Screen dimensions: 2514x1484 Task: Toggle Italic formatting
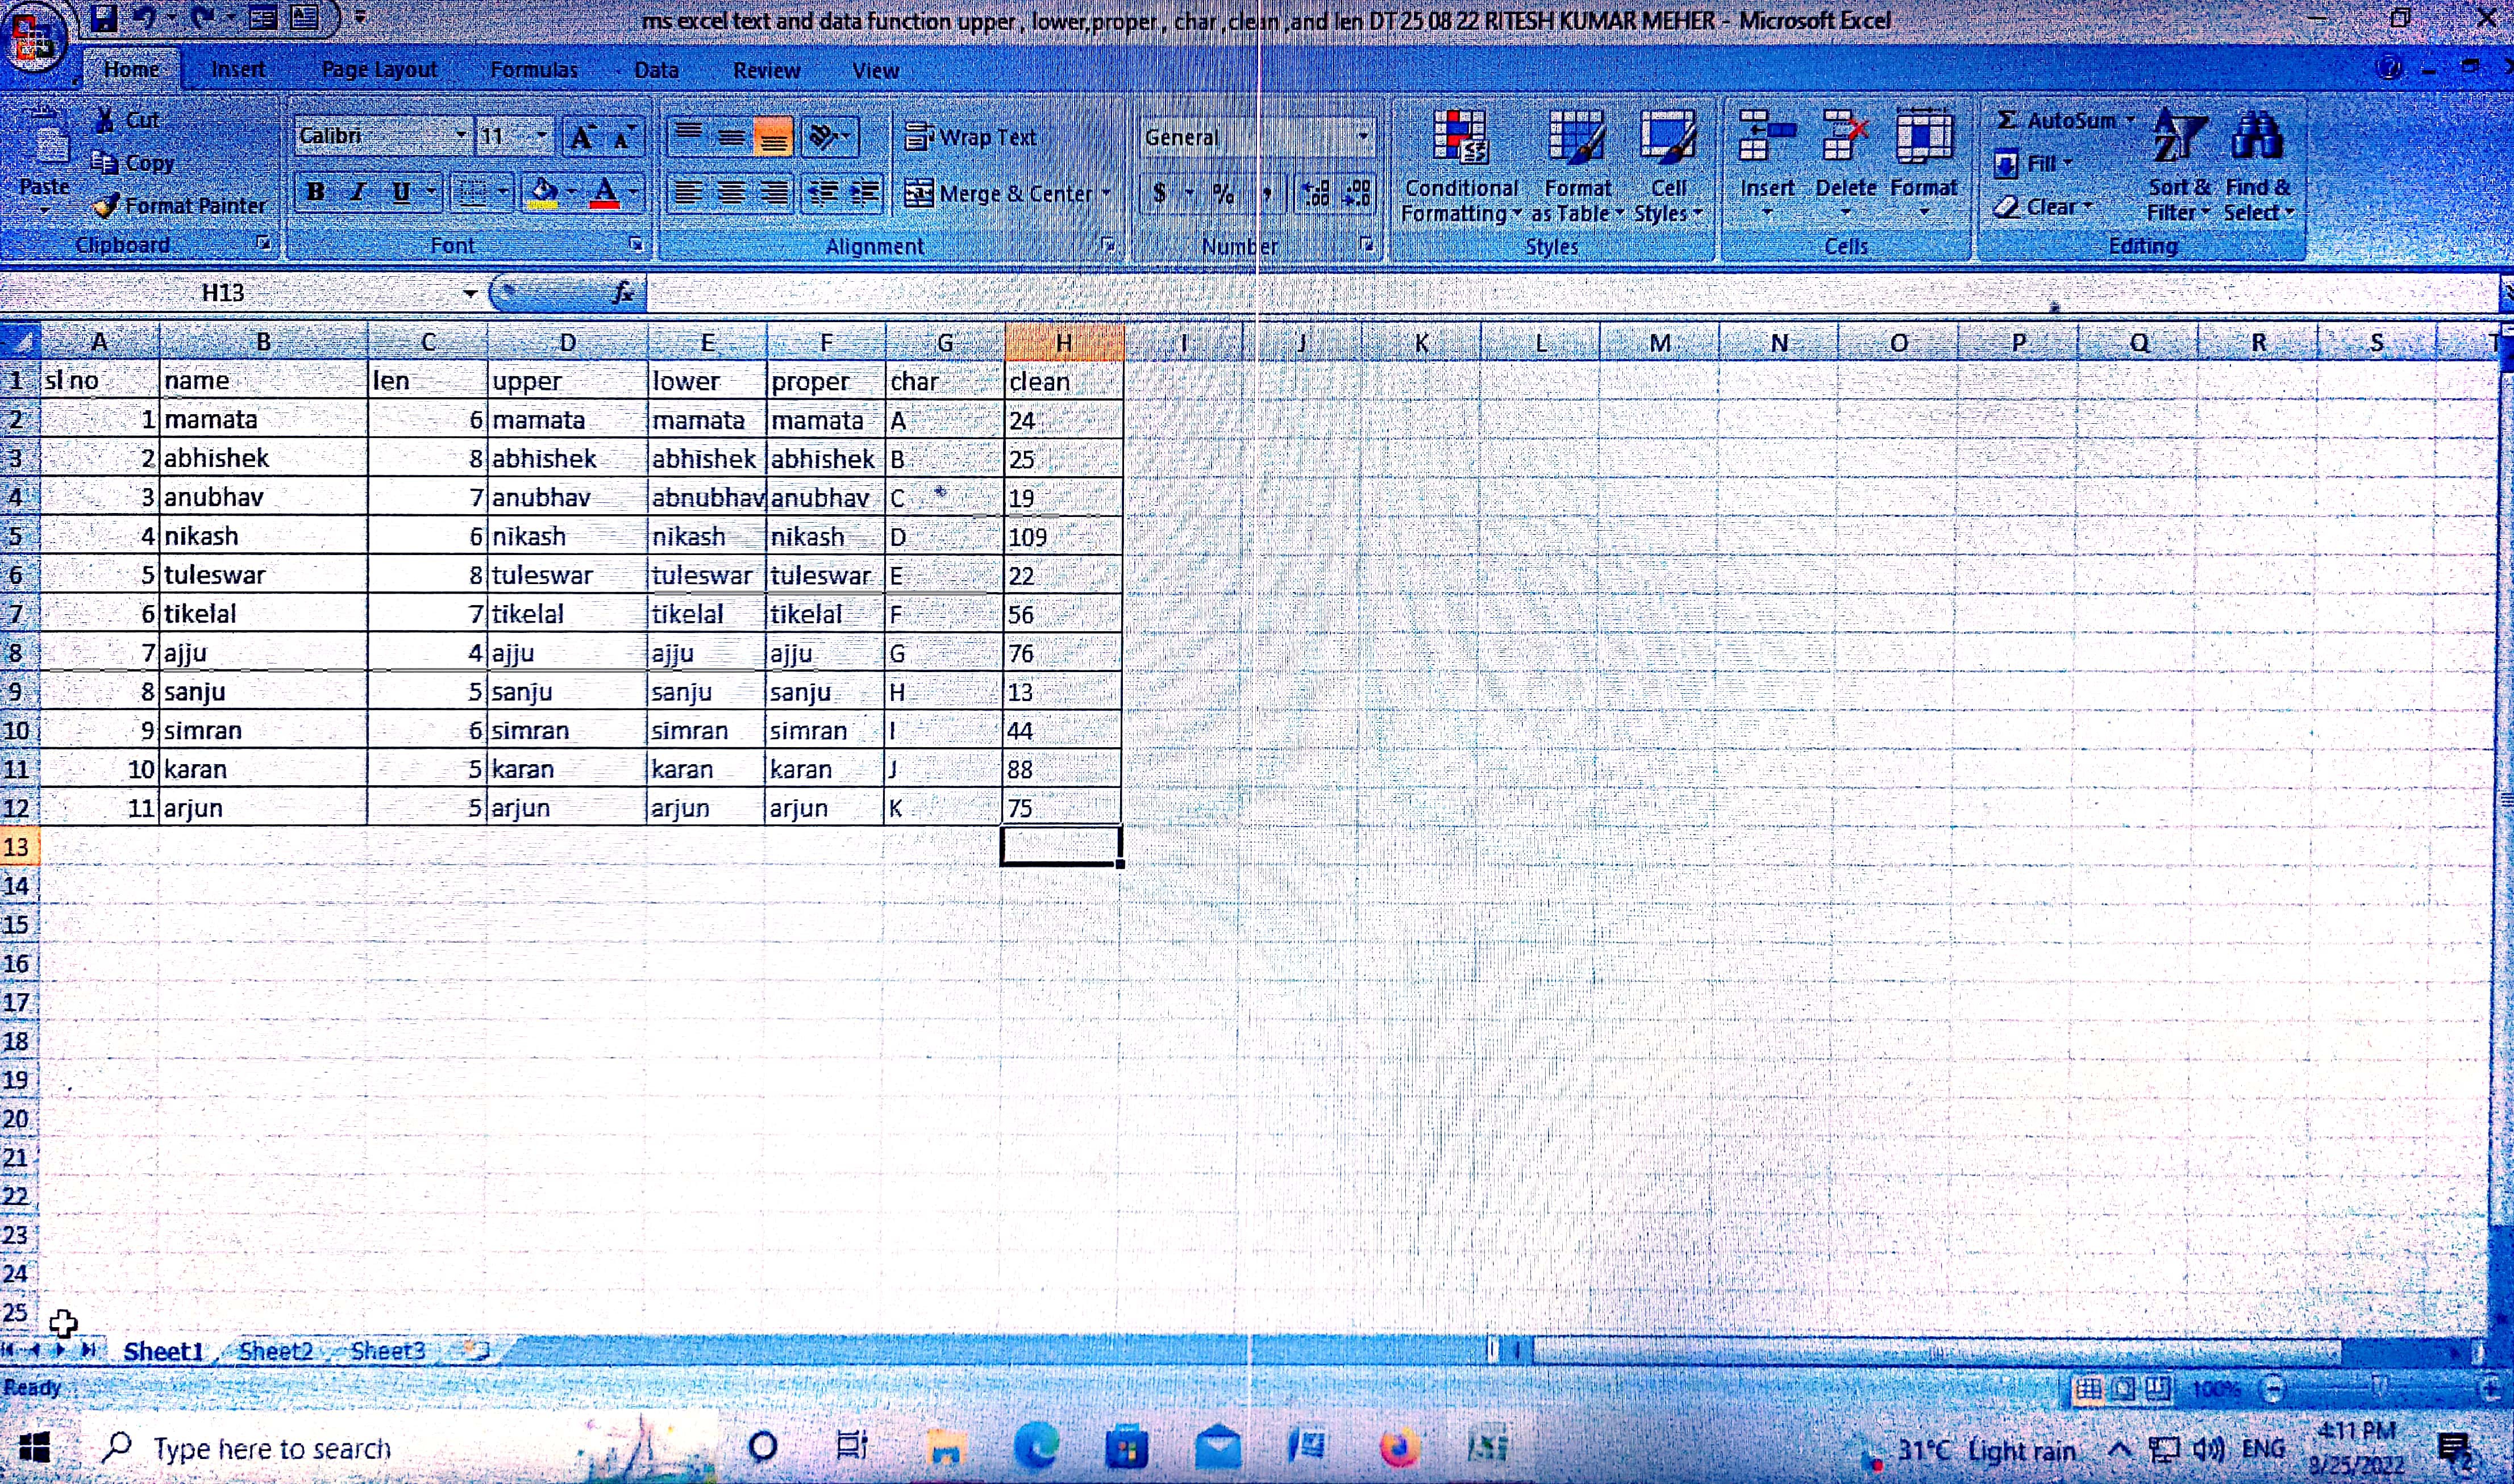coord(358,191)
